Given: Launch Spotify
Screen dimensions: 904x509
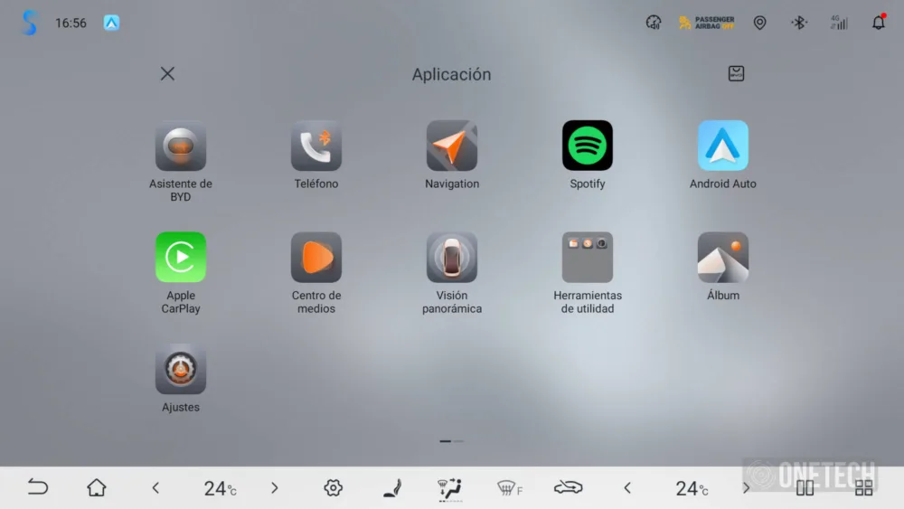Looking at the screenshot, I should tap(588, 146).
